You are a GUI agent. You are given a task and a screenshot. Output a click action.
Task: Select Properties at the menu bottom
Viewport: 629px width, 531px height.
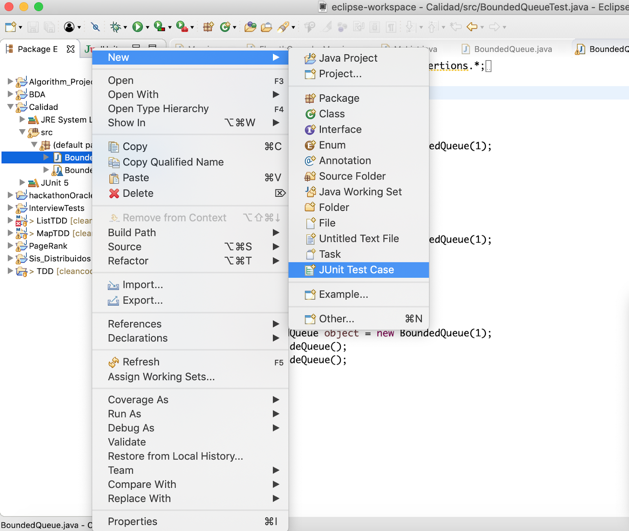click(132, 521)
